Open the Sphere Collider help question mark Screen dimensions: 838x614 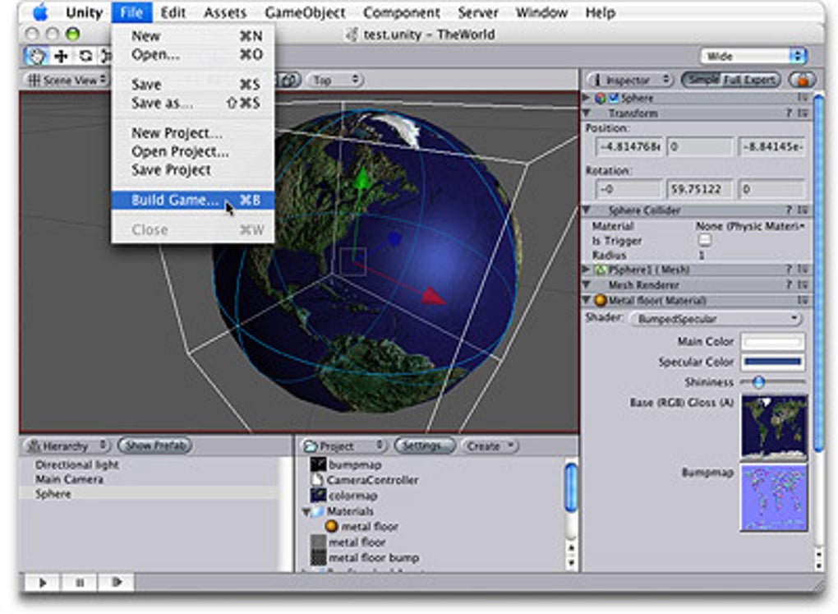[x=789, y=210]
